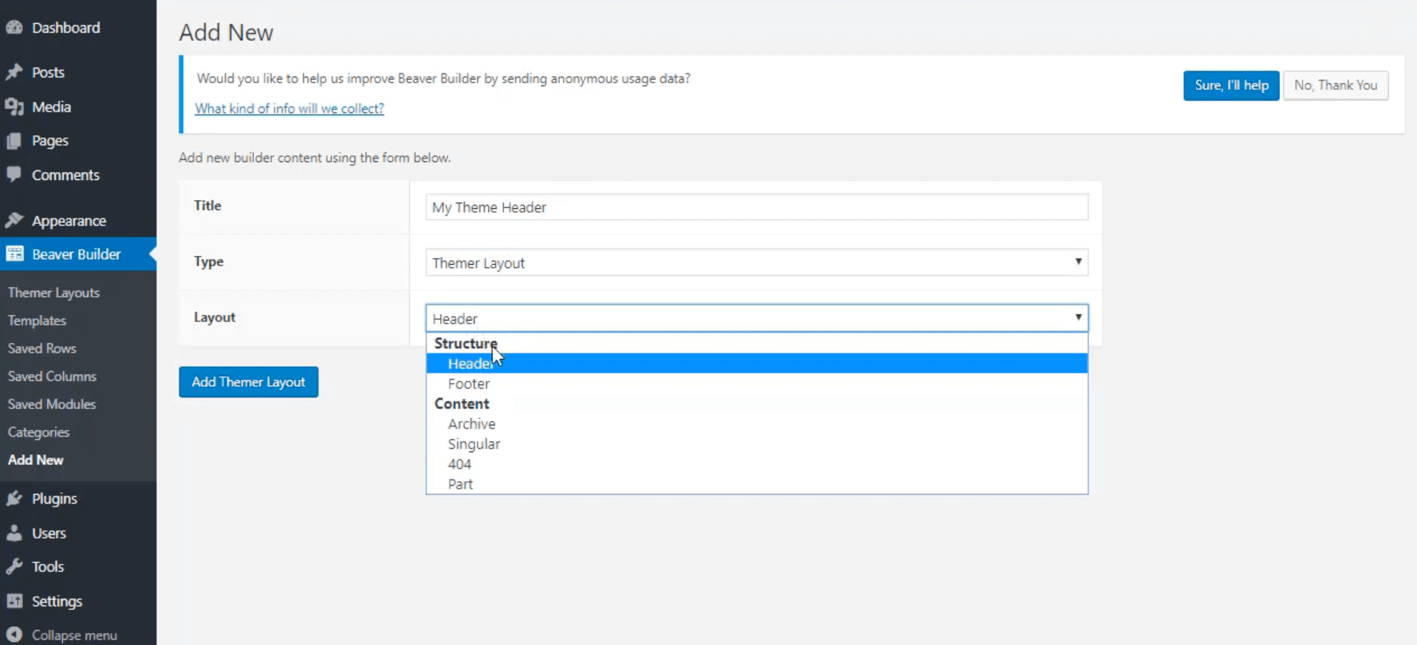Open Saved Rows submenu item
The height and width of the screenshot is (645, 1417).
click(42, 348)
